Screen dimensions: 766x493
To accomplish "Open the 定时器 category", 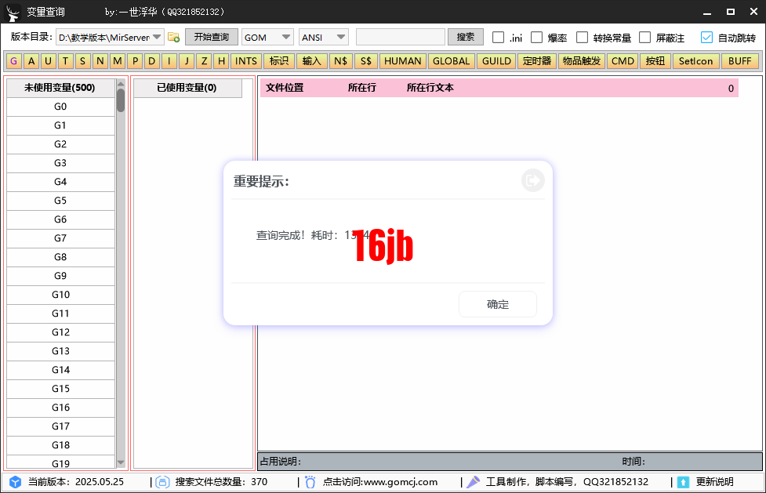I will (536, 60).
